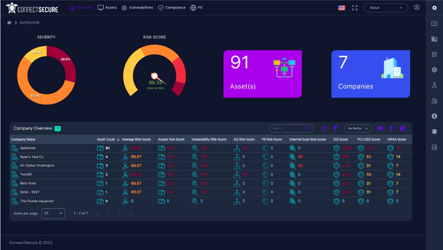Download the Company Overview data
This screenshot has width=443, height=250.
[x=392, y=128]
